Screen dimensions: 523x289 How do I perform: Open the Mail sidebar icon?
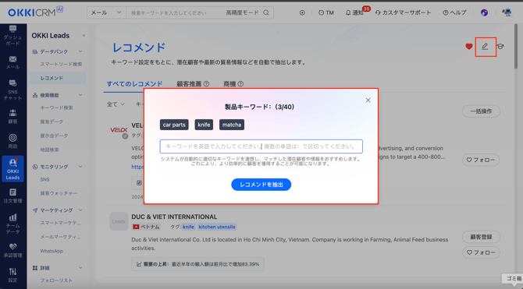point(12,62)
